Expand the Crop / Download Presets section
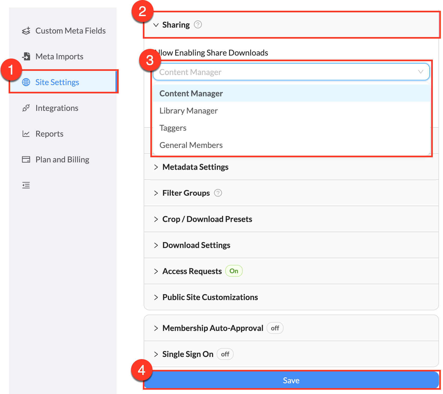 [x=207, y=219]
